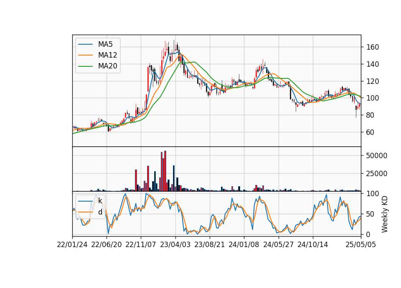Click the k legend label in KD panel

(x=100, y=201)
